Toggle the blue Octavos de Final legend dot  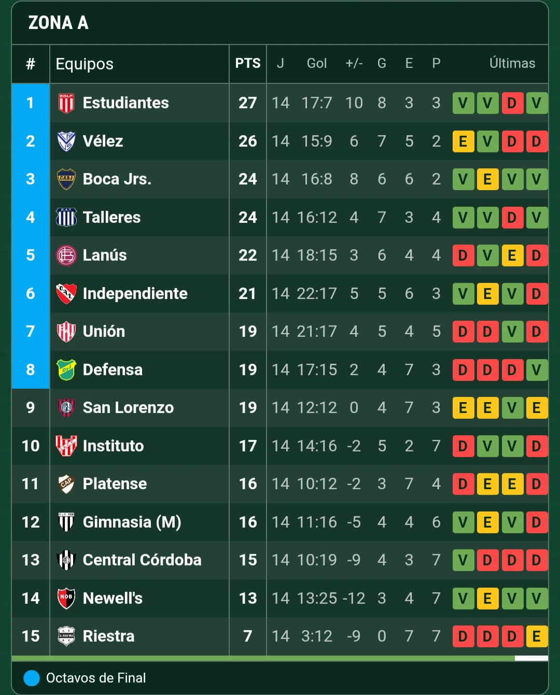(31, 678)
